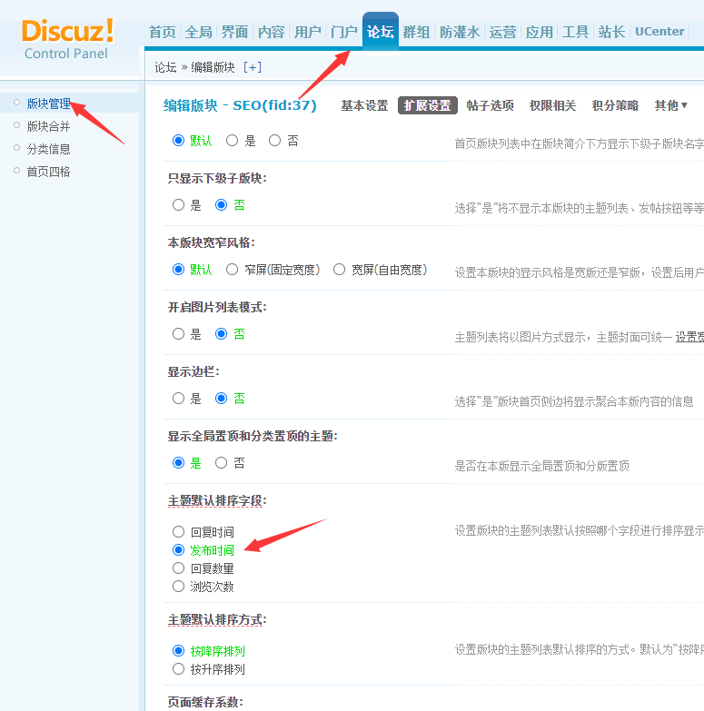The image size is (704, 711).
Task: Click the Discuz! Control Panel logo
Action: click(67, 38)
